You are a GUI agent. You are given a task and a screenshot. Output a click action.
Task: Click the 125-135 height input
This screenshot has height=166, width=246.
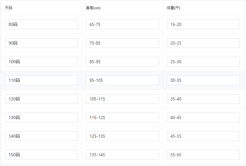click(x=122, y=136)
